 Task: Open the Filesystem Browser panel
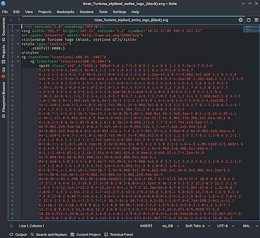[4, 96]
